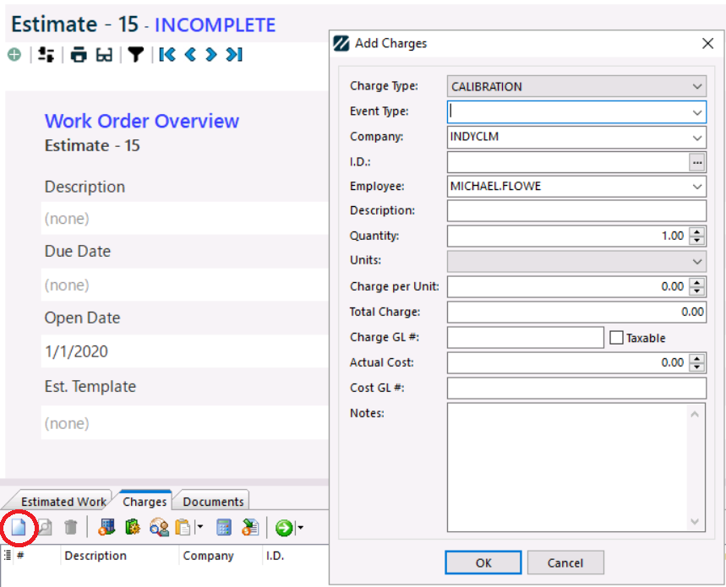Viewport: 726px width, 587px height.
Task: Click the printer icon in top toolbar
Action: 79,55
